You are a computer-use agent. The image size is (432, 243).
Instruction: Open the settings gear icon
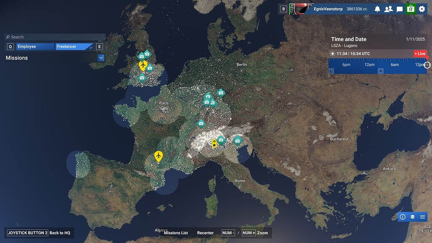pos(422,9)
